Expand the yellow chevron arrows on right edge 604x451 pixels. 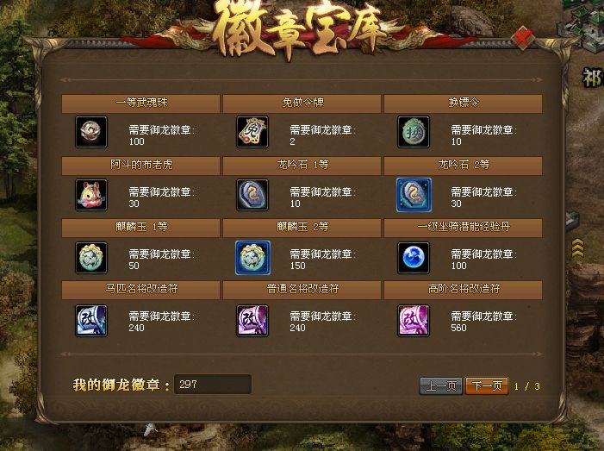point(577,247)
